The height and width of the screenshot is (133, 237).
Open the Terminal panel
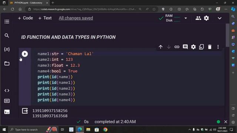(7, 112)
